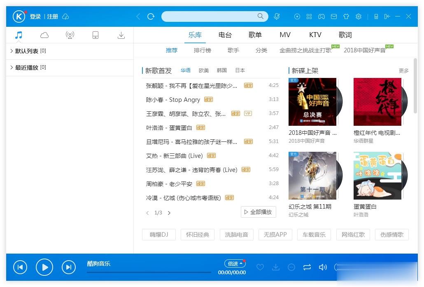This screenshot has width=424, height=287.
Task: Refresh the page with the reload icon
Action: [151, 16]
